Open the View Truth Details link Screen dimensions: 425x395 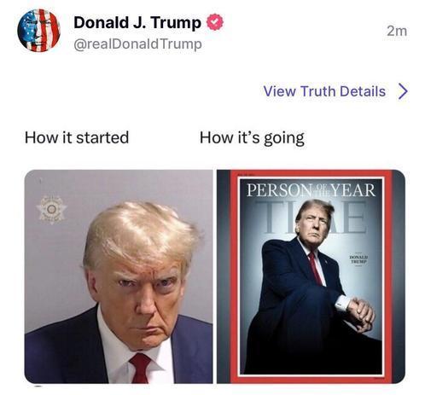324,91
